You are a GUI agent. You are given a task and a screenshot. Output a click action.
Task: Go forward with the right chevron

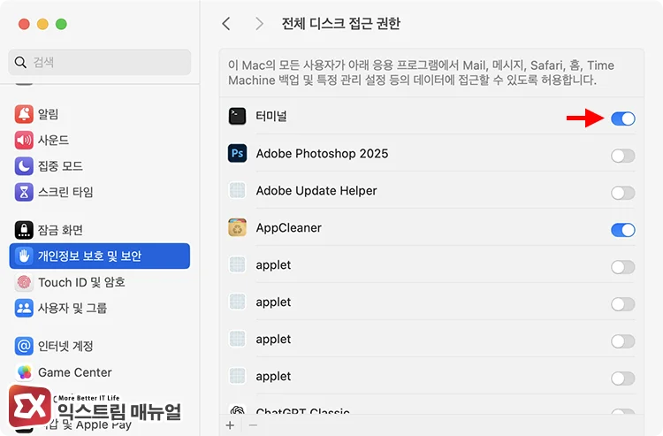coord(259,24)
